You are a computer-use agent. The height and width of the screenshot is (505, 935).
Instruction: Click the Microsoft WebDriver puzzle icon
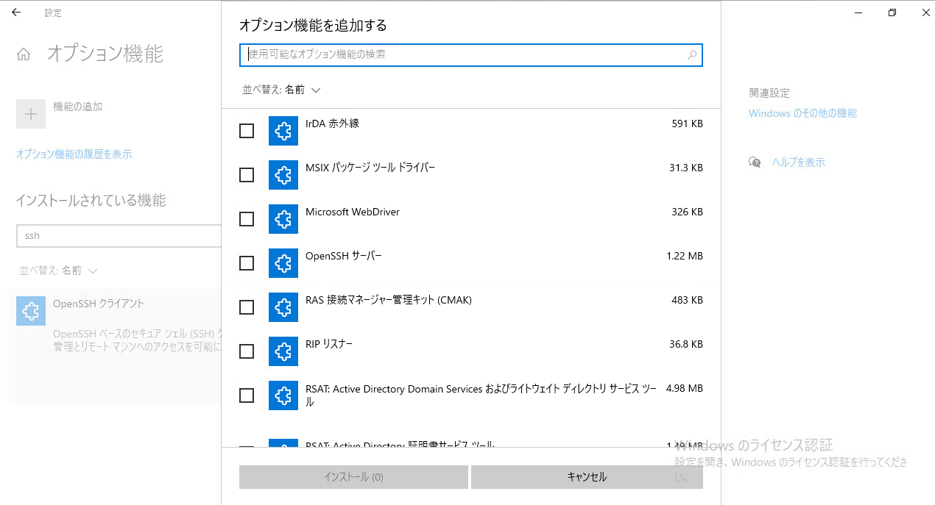[283, 219]
